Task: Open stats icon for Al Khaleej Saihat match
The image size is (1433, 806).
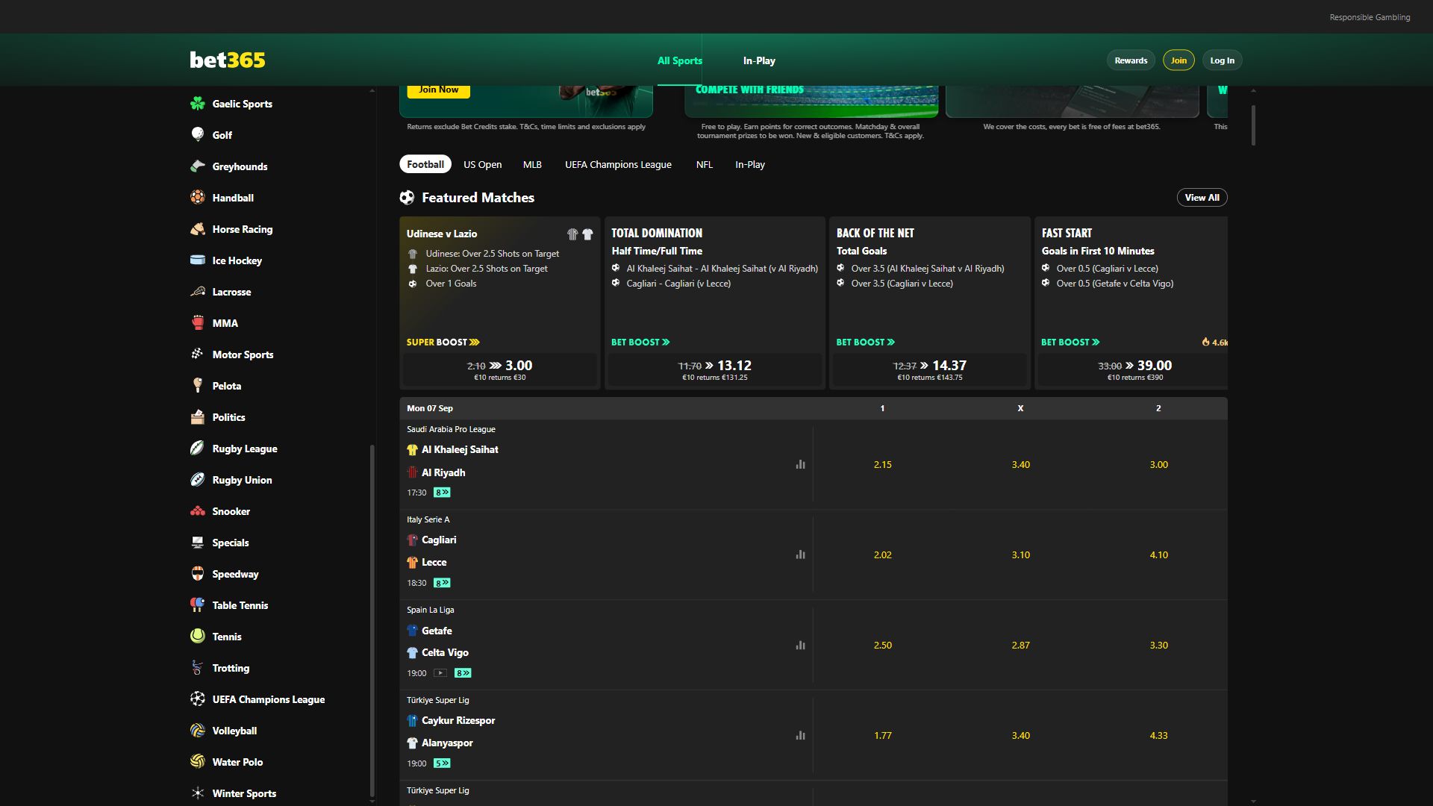Action: pyautogui.click(x=800, y=464)
